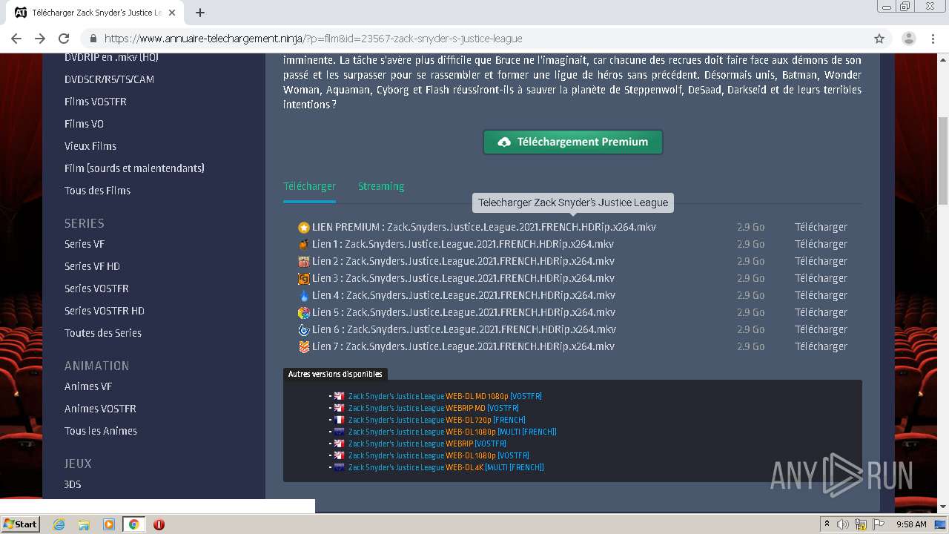Click the Chrome taskbar icon
Screen dimensions: 949x534
pyautogui.click(x=133, y=524)
